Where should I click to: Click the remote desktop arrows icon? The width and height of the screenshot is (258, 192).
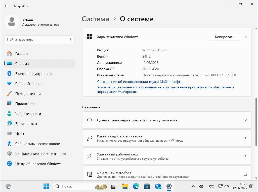pos(90,156)
